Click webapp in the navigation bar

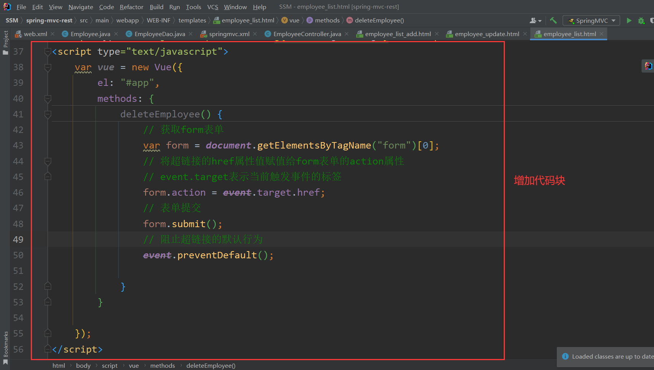(127, 21)
